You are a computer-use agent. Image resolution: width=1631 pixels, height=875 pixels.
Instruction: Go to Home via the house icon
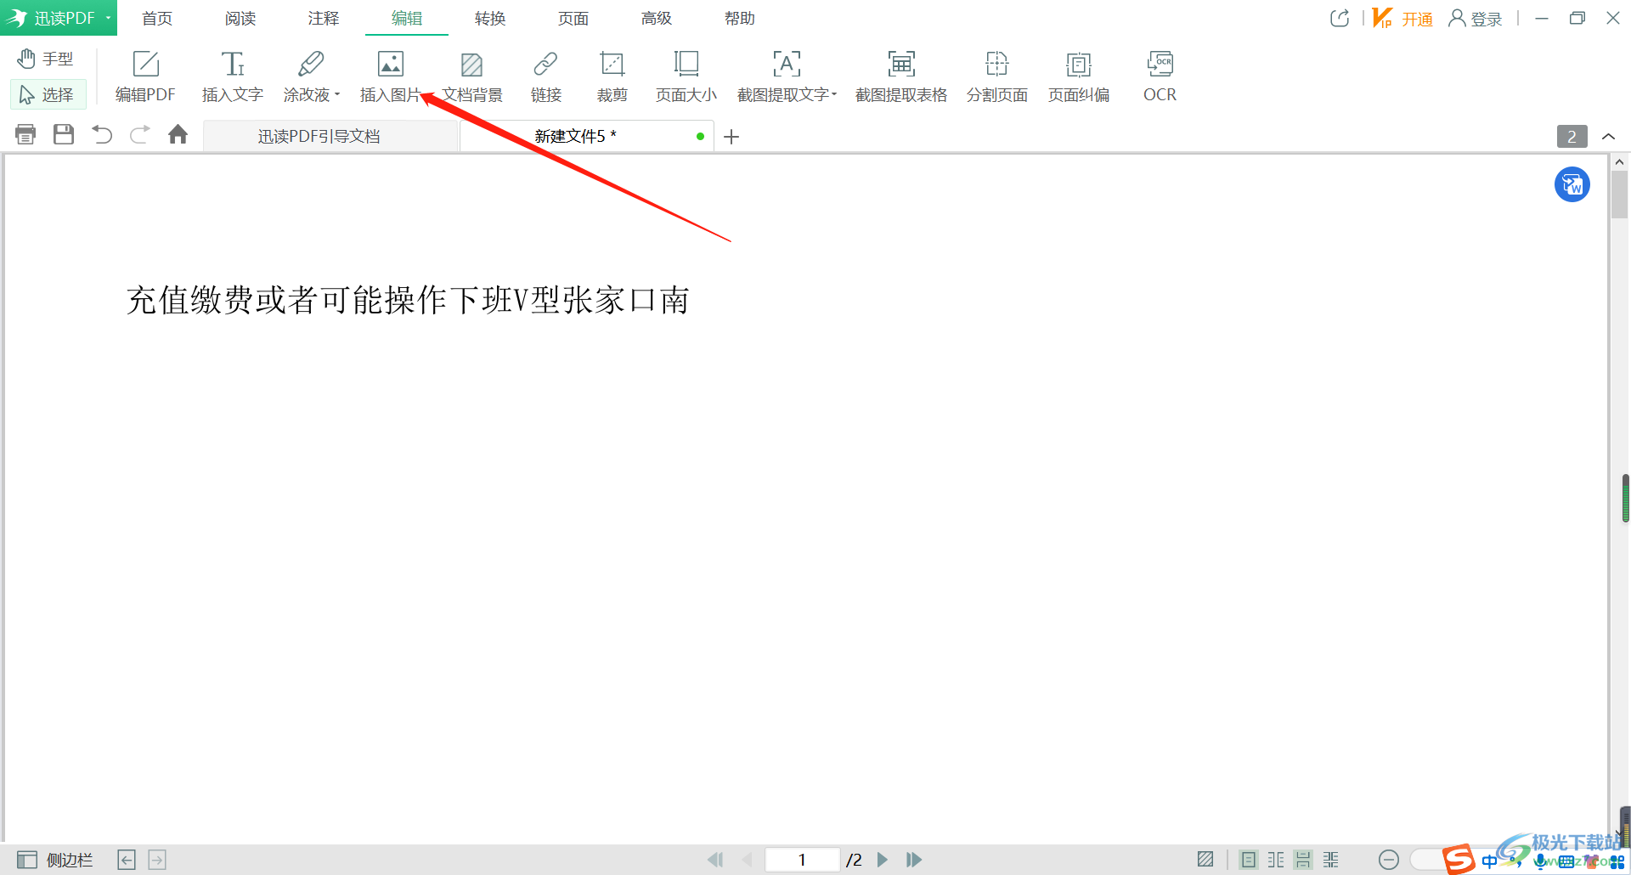178,134
